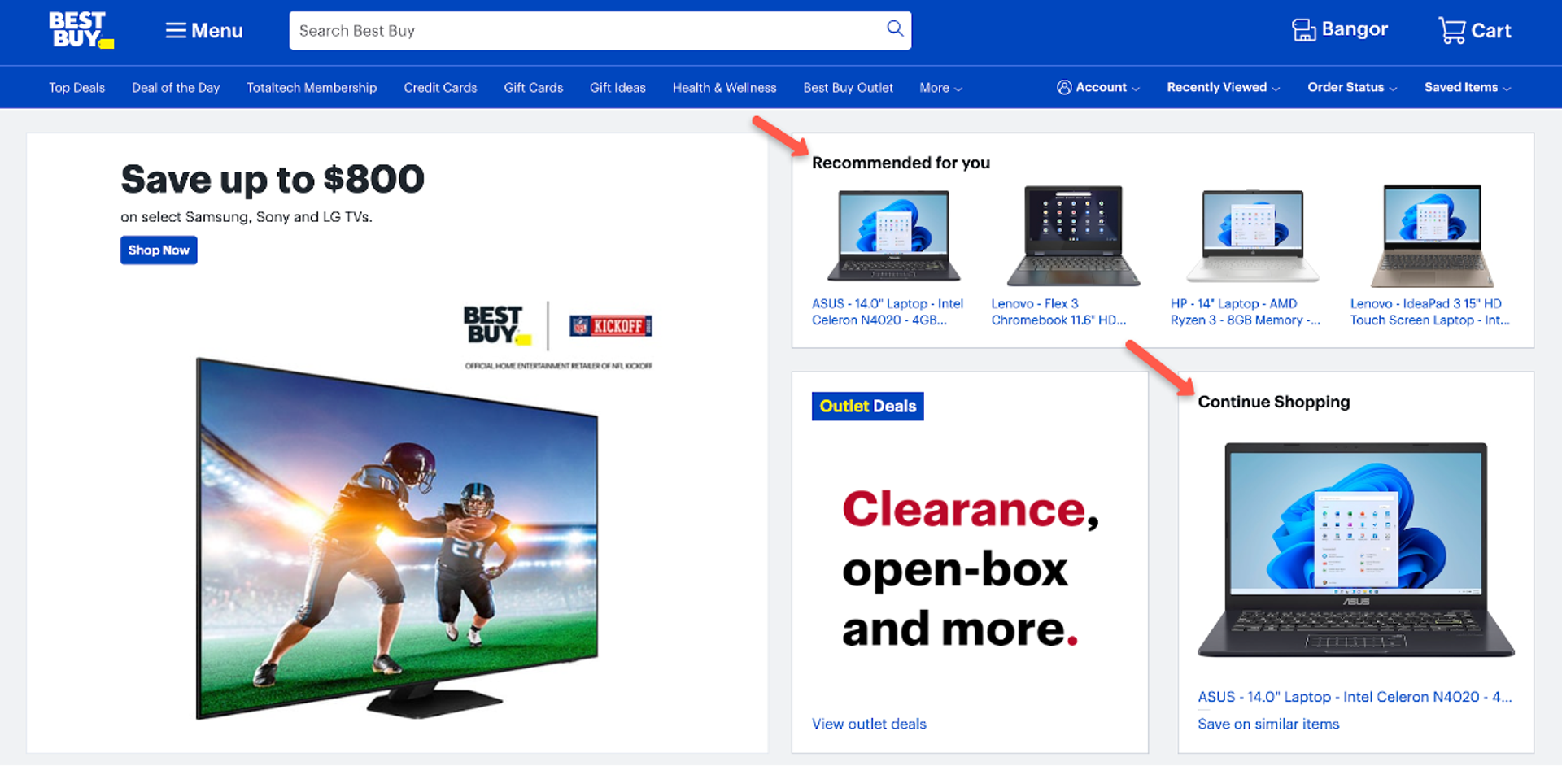
Task: Click the Shop Now button
Action: (159, 250)
